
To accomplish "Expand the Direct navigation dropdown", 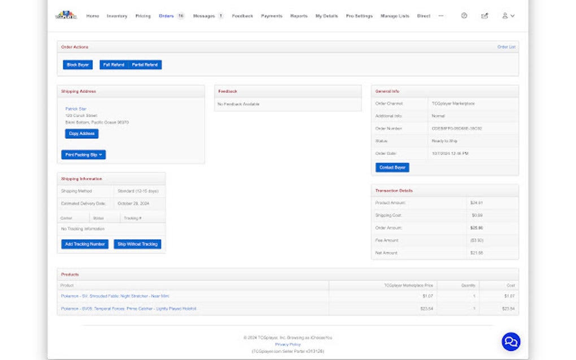I will (x=424, y=16).
